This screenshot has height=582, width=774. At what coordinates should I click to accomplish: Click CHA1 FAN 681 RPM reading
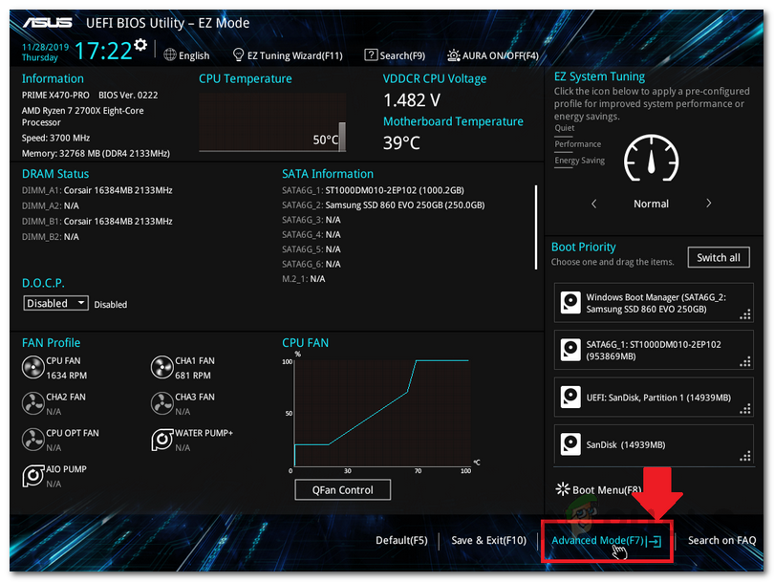(x=192, y=376)
